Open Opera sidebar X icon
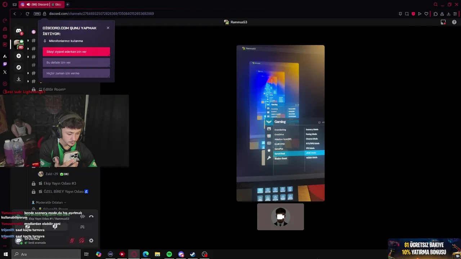The height and width of the screenshot is (259, 461). (5, 72)
